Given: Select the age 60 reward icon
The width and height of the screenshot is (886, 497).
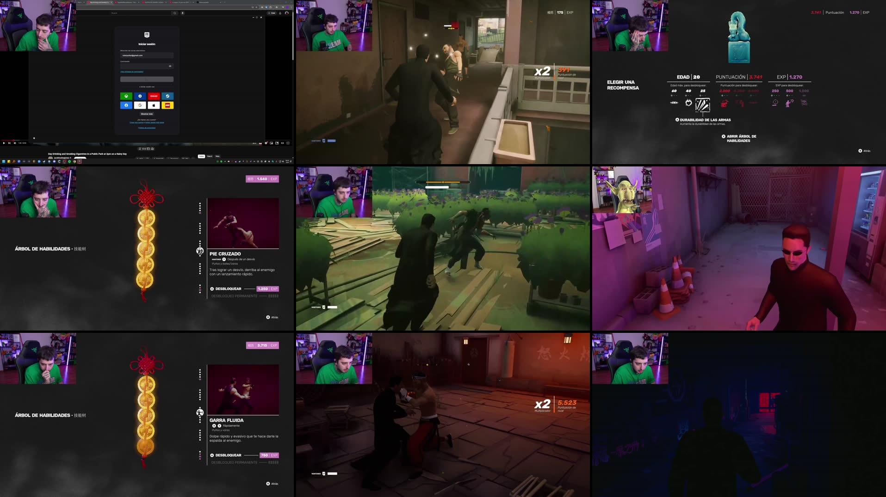Looking at the screenshot, I should coord(674,103).
